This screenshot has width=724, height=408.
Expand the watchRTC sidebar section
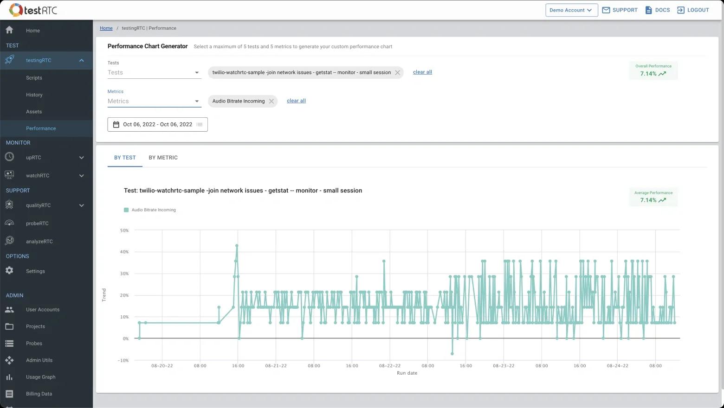pyautogui.click(x=82, y=176)
